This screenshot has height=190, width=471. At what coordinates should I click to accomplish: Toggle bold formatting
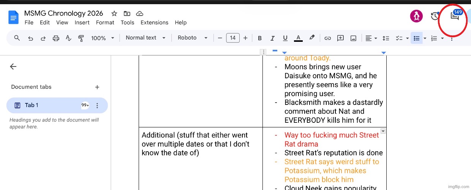pos(260,38)
